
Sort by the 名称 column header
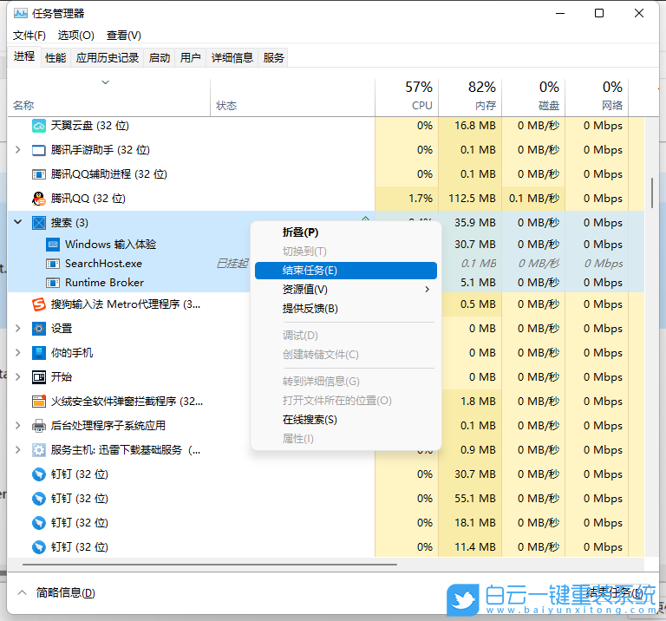[109, 98]
